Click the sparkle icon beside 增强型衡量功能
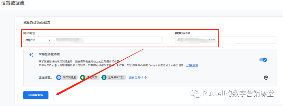The height and width of the screenshot is (106, 283). pos(31,55)
